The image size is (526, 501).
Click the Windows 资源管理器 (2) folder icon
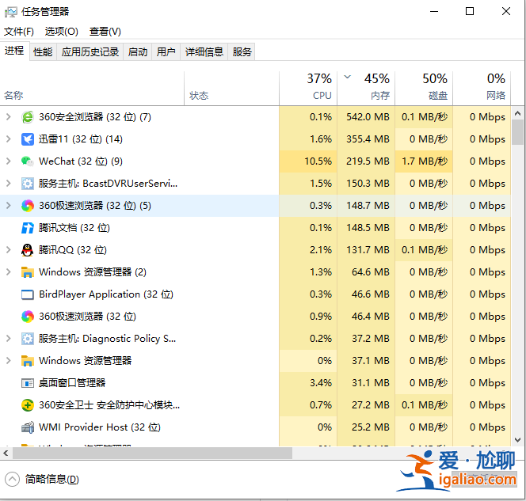28,272
